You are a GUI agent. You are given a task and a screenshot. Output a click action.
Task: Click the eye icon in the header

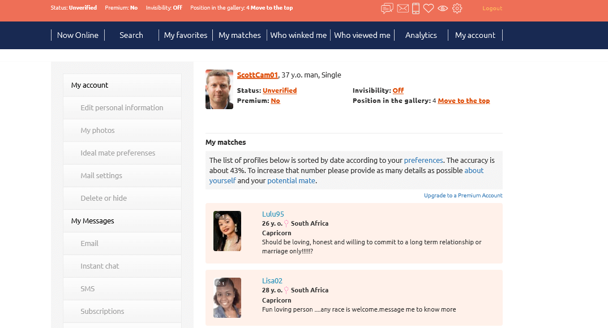coord(443,8)
